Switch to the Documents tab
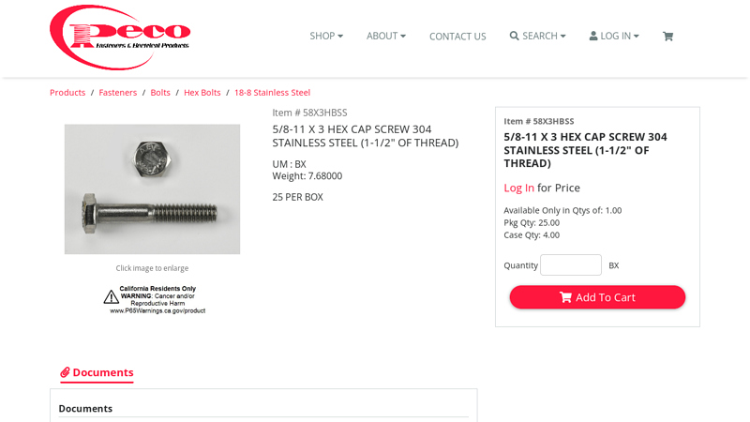Image resolution: width=750 pixels, height=422 pixels. pos(97,372)
